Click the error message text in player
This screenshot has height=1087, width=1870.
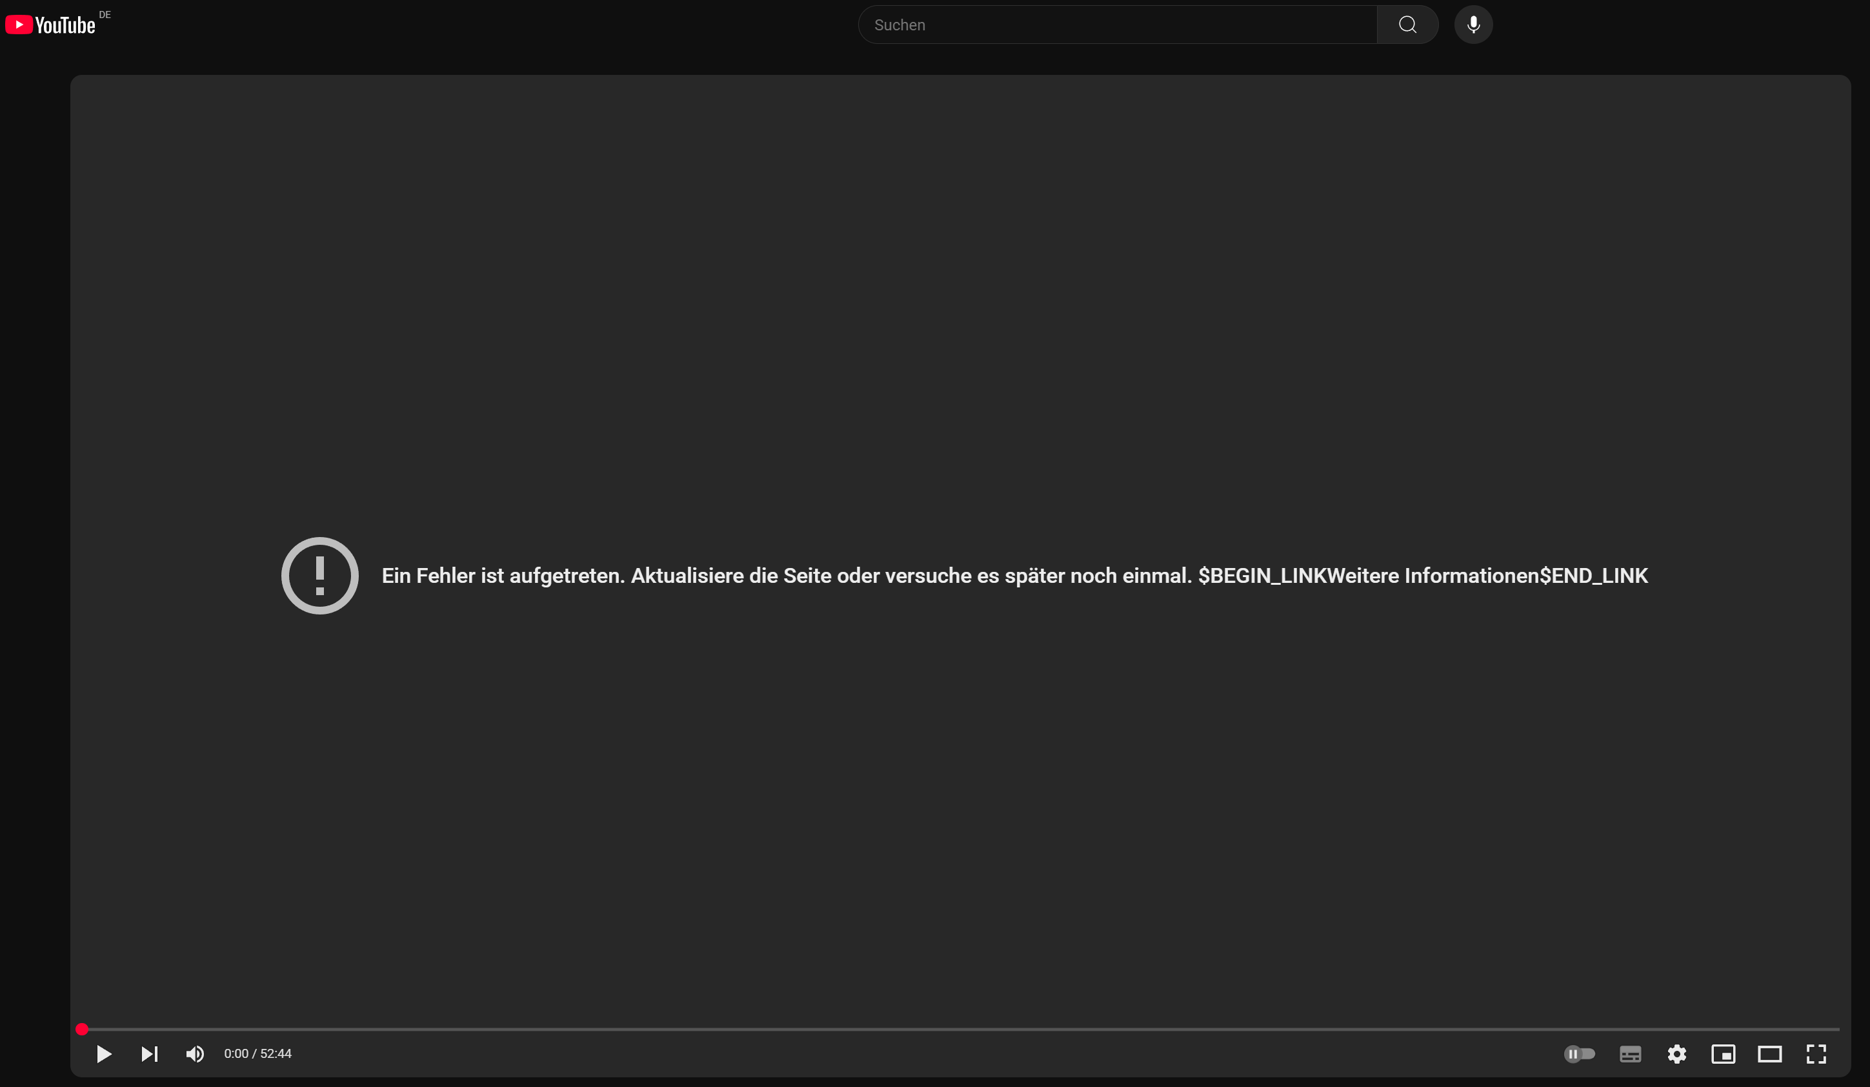pos(787,576)
